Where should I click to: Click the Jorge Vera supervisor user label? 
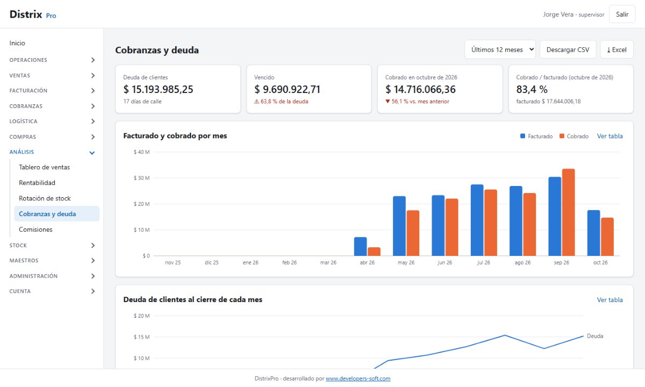pyautogui.click(x=574, y=15)
